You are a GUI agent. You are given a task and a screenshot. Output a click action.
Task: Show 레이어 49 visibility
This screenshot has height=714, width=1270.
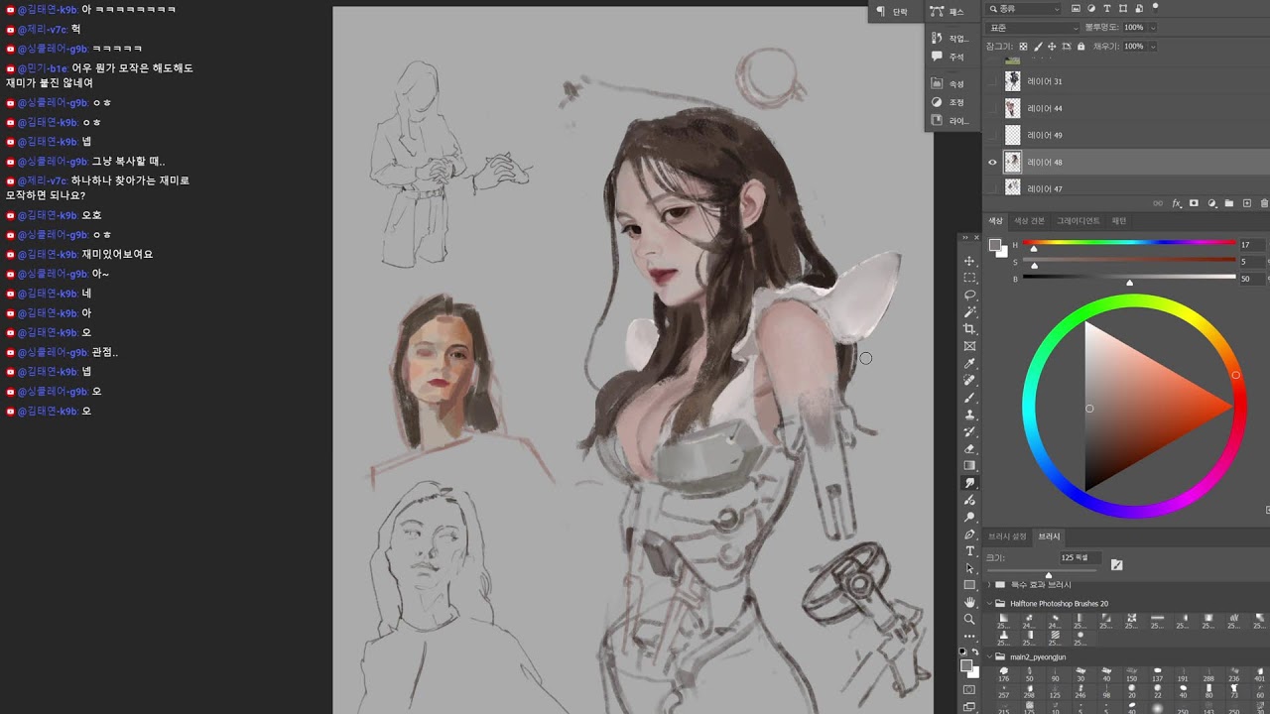[x=992, y=135]
